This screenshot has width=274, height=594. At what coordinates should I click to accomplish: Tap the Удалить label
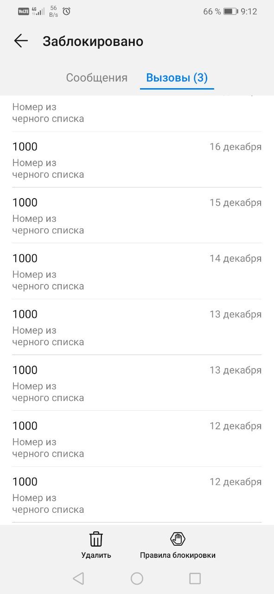pos(96,555)
